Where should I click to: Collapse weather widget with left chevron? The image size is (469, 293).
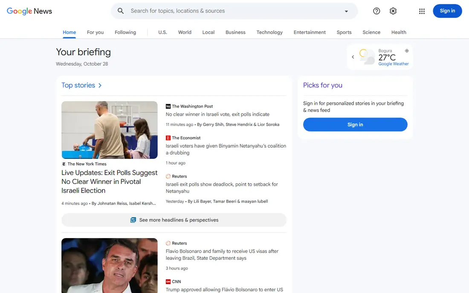tap(353, 57)
